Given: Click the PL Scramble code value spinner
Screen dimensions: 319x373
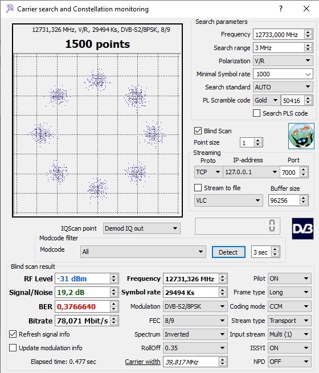Looking at the screenshot, I should 308,100.
